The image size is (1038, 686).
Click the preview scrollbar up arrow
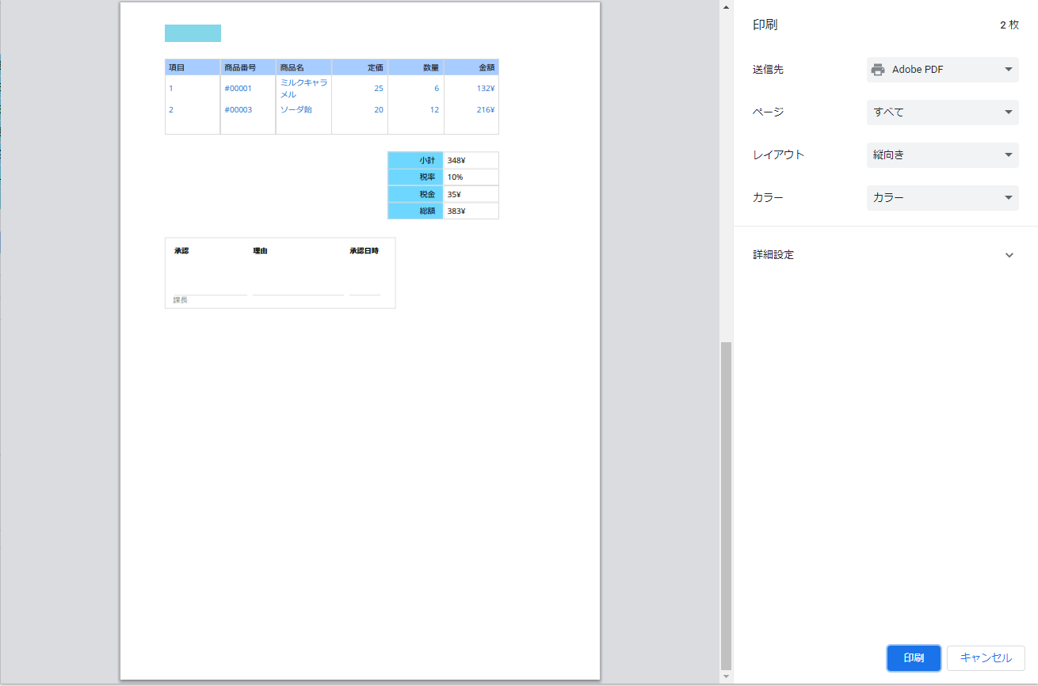pos(726,8)
